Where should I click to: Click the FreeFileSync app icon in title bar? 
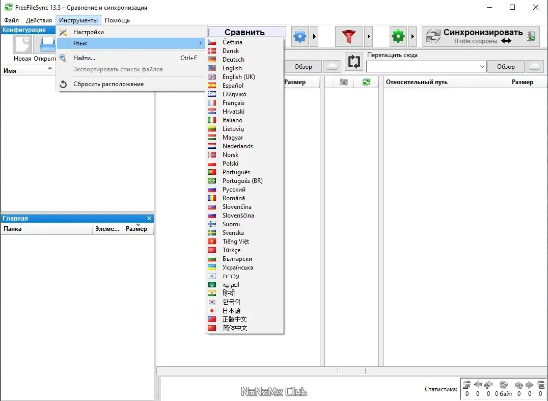click(8, 7)
